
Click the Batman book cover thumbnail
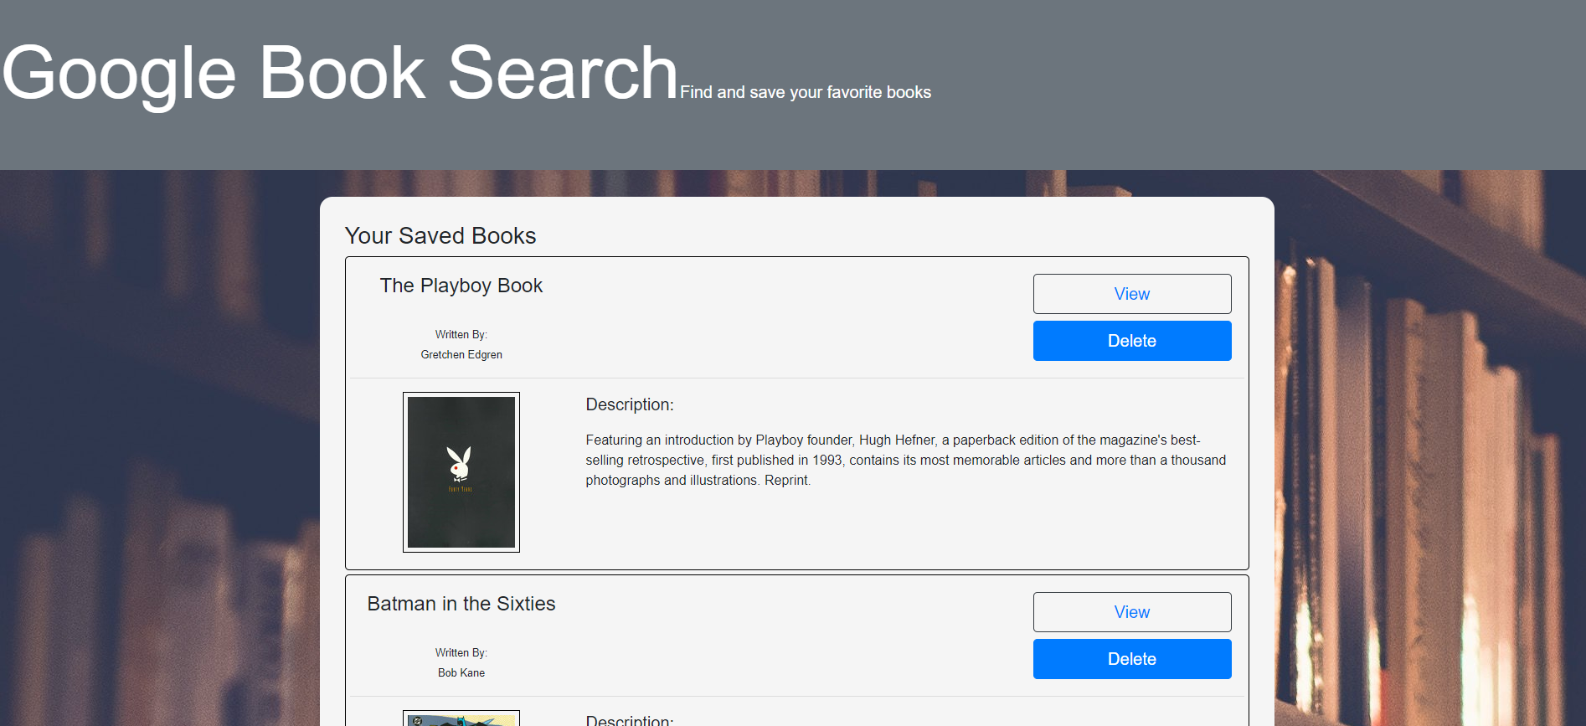click(x=461, y=719)
